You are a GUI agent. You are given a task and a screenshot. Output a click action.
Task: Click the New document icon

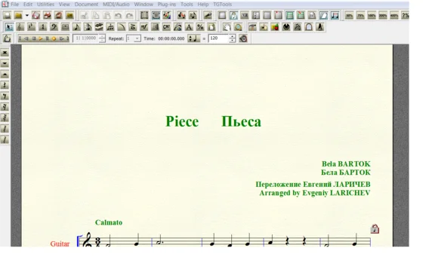click(x=7, y=15)
